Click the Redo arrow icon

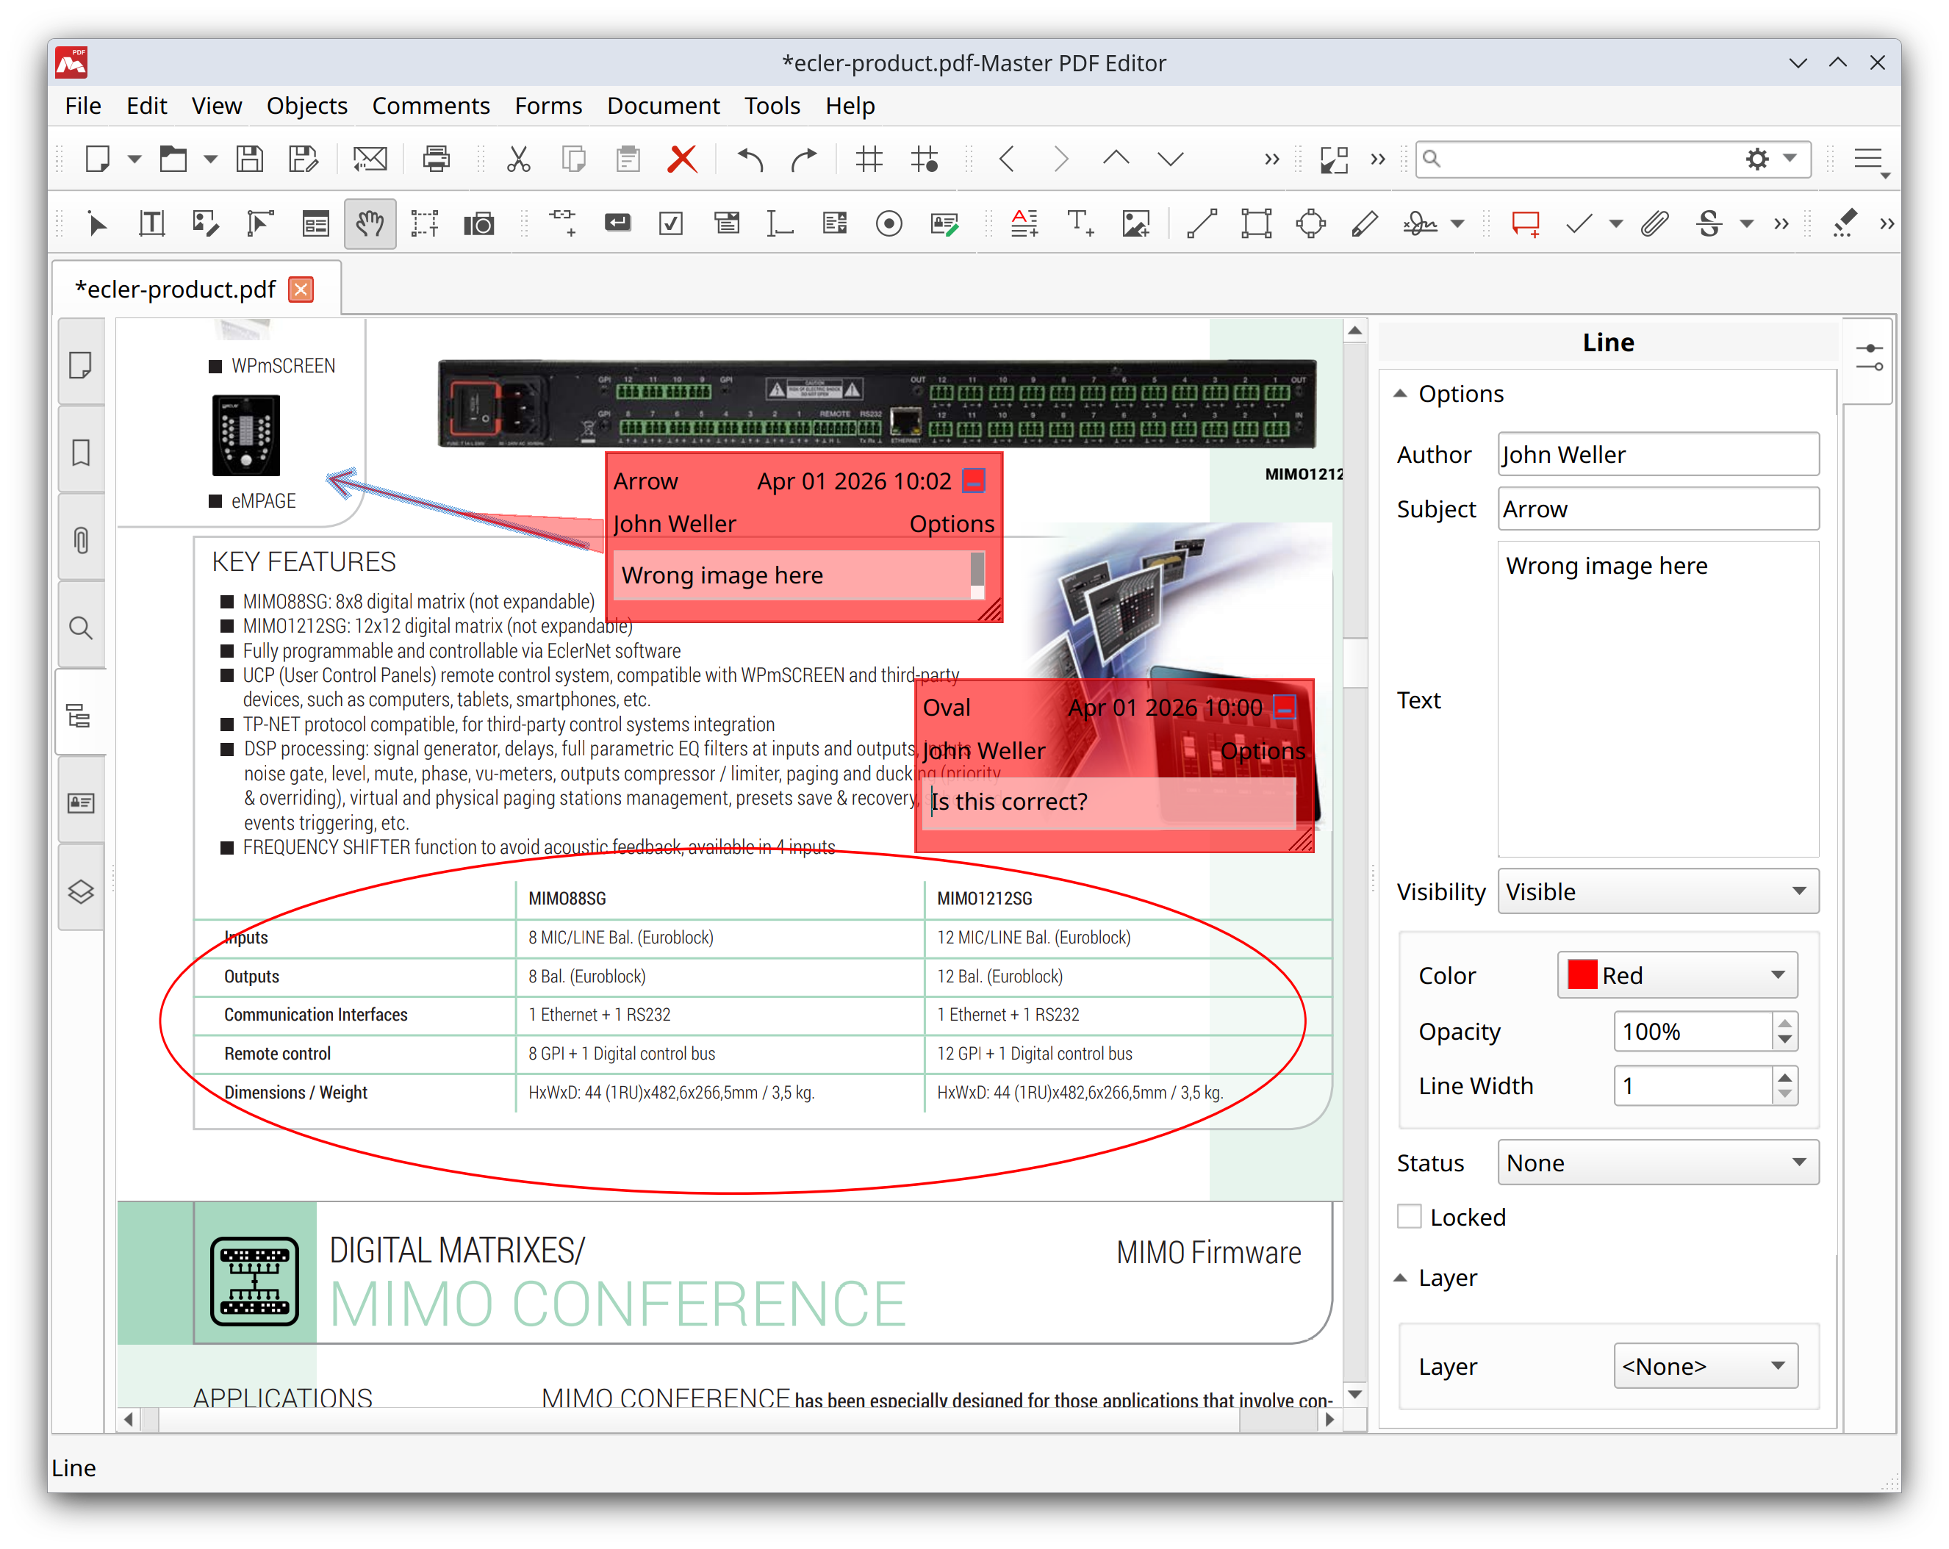point(804,159)
